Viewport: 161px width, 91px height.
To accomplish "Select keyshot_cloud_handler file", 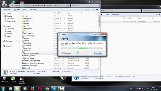I will click(31, 53).
